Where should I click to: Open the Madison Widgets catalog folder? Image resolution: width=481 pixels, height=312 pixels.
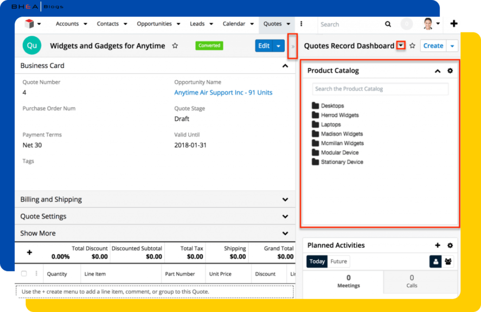click(337, 134)
